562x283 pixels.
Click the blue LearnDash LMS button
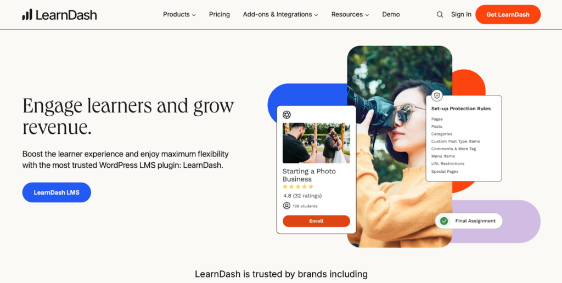coord(57,193)
